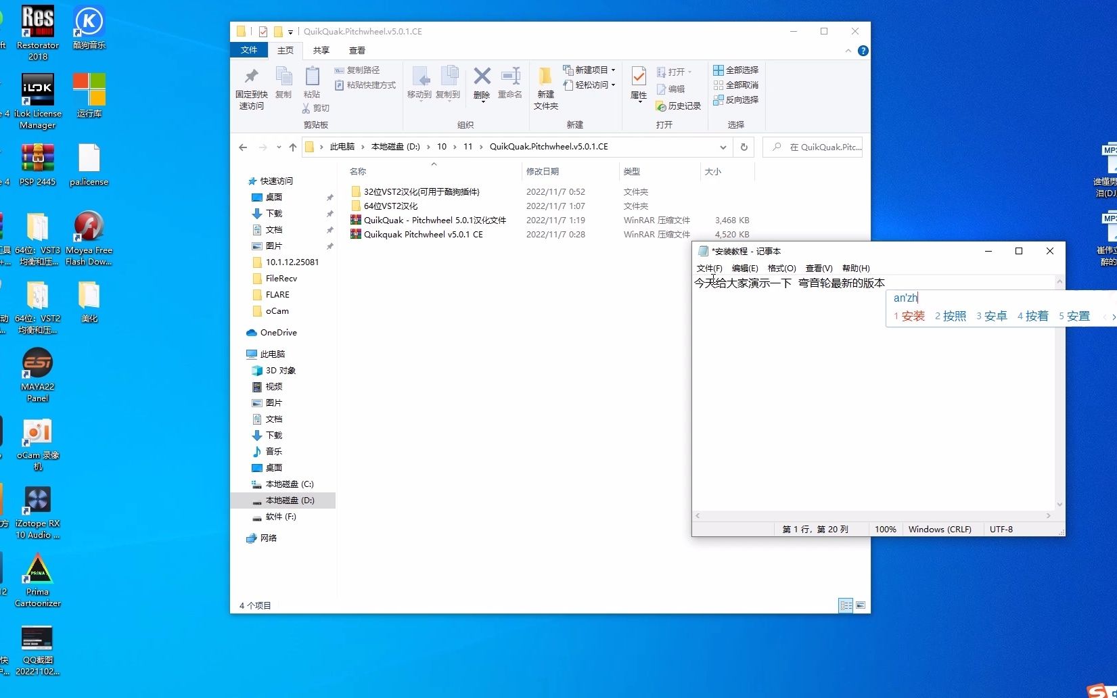Image resolution: width=1117 pixels, height=698 pixels.
Task: Open FLARE folder in navigation pane
Action: pyautogui.click(x=277, y=294)
